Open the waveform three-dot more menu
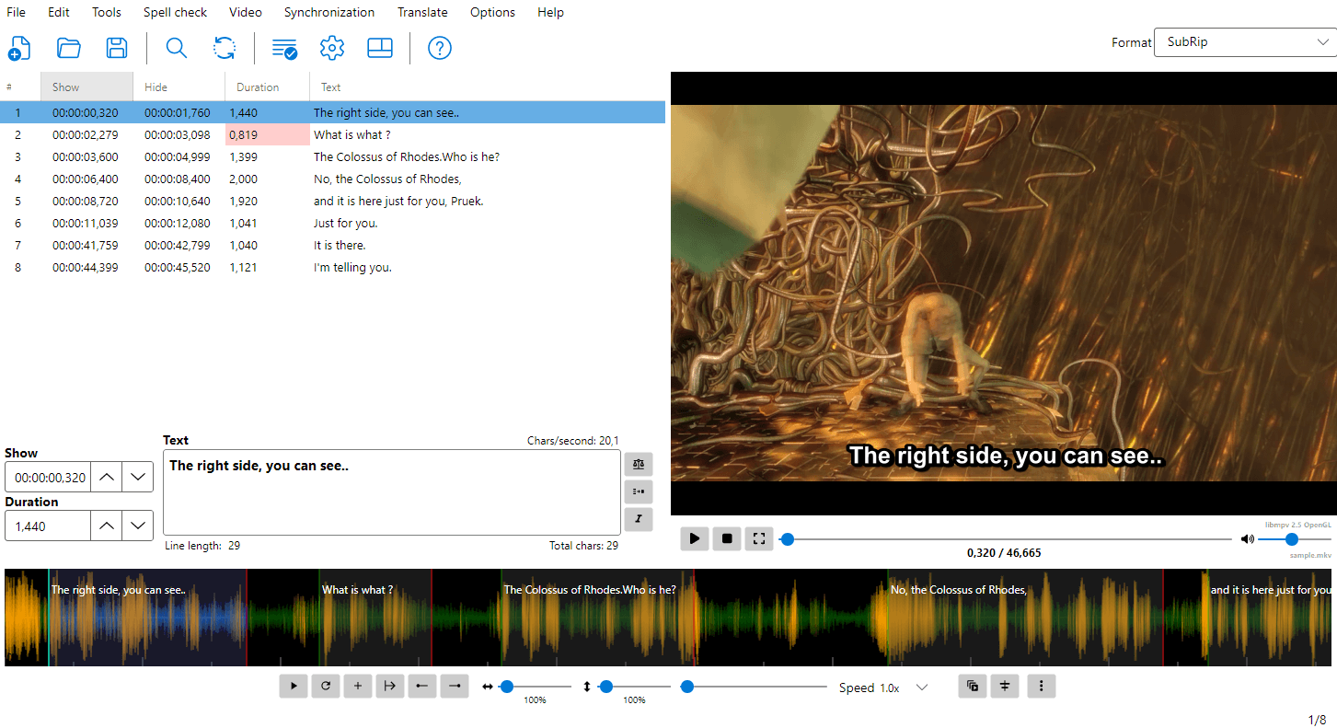The height and width of the screenshot is (728, 1337). [1041, 686]
